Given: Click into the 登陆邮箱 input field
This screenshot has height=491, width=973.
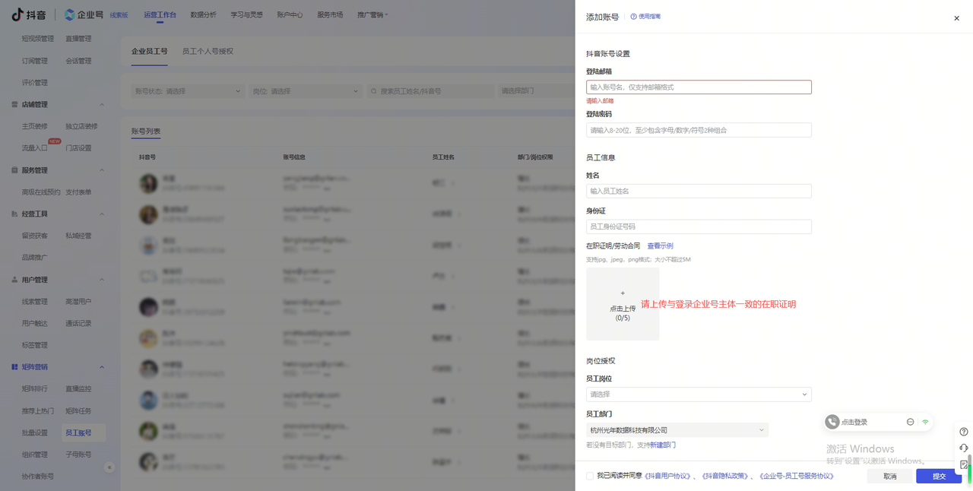Looking at the screenshot, I should [698, 87].
